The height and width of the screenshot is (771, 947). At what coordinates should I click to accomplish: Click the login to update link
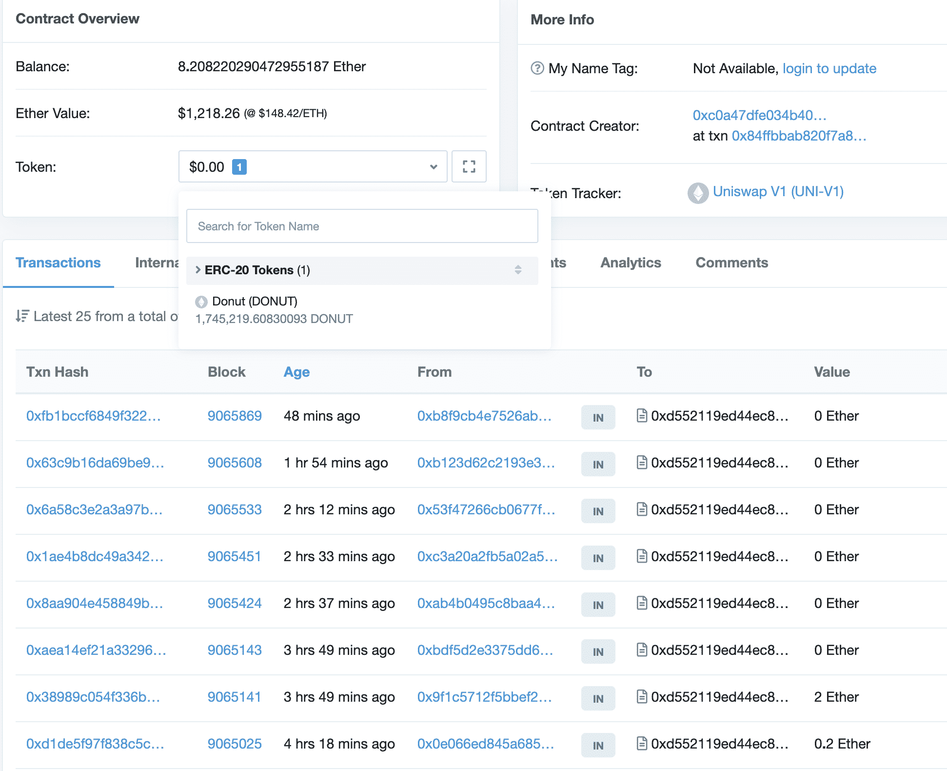pos(829,68)
